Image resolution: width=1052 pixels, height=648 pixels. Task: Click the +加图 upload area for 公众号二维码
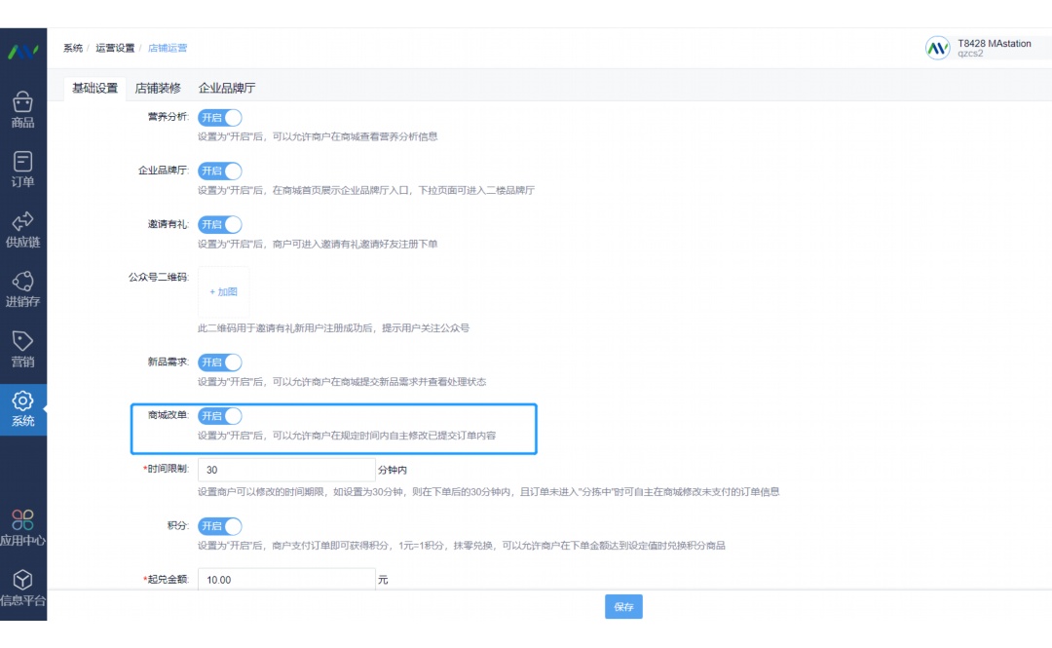(223, 289)
